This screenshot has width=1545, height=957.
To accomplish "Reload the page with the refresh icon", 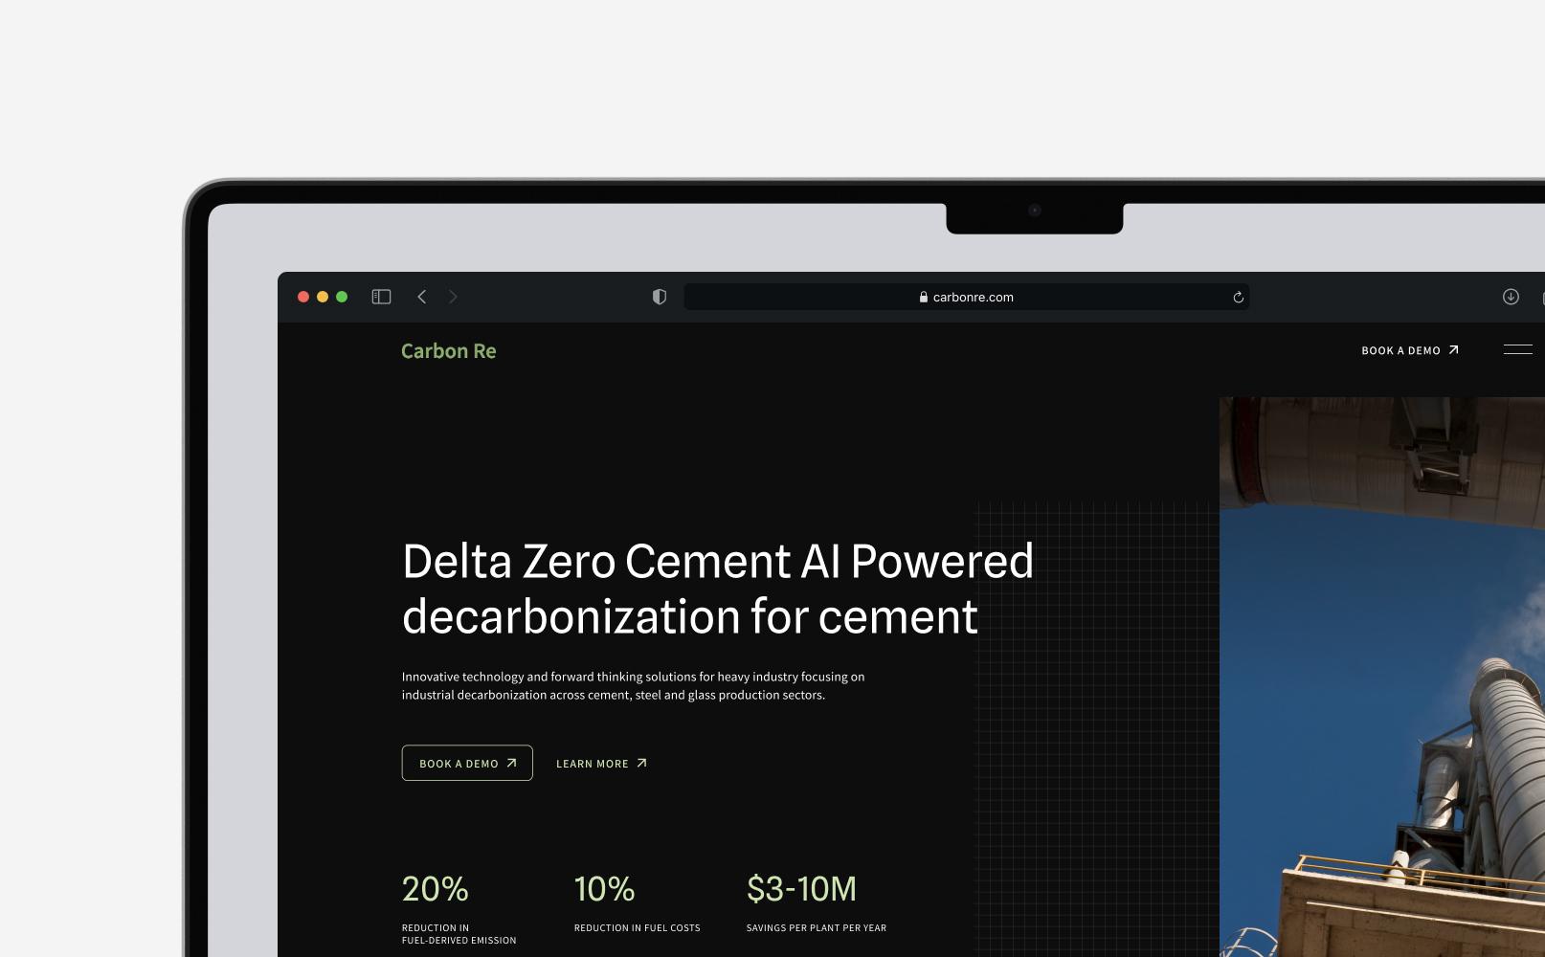I will click(x=1238, y=297).
